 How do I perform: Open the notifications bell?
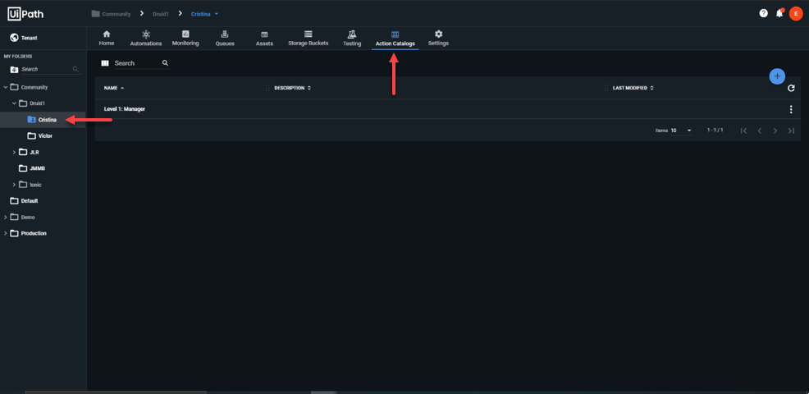point(779,13)
